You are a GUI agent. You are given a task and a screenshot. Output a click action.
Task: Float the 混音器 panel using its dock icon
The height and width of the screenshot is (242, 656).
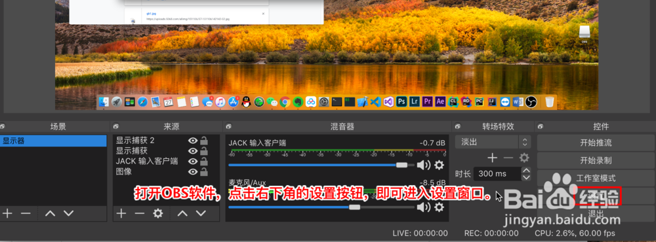pos(228,126)
